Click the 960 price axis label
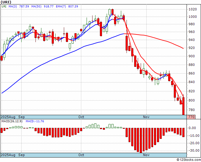This screenshot has width=201, height=162. [192, 32]
